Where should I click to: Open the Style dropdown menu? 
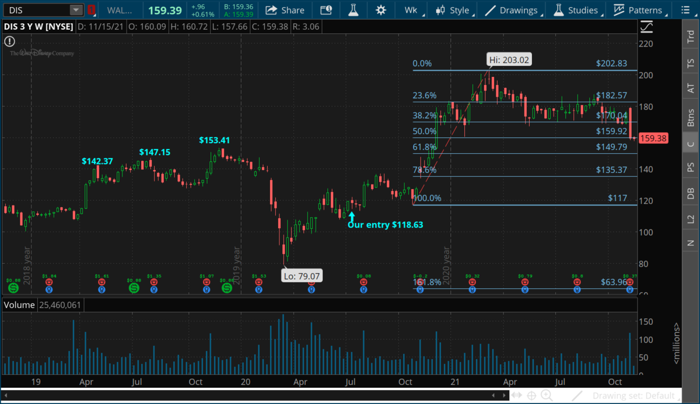pyautogui.click(x=454, y=10)
